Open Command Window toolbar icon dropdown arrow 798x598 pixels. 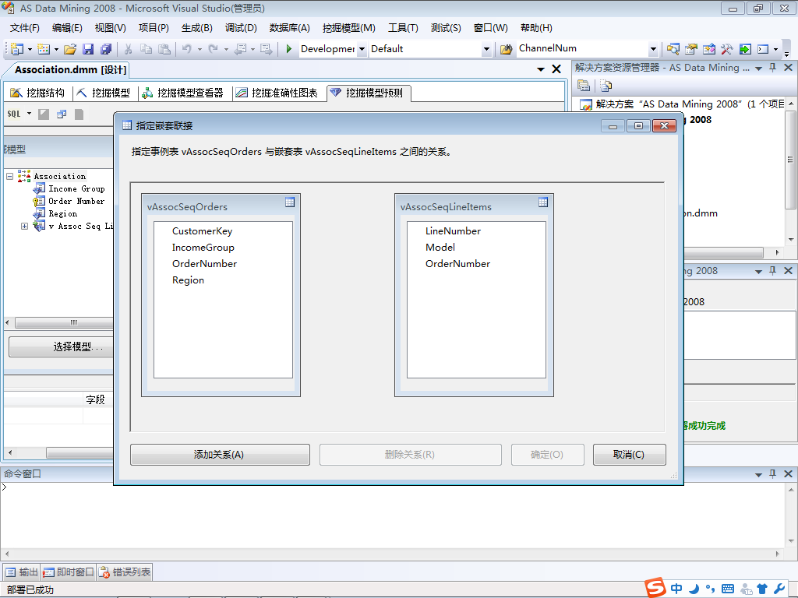[x=775, y=49]
